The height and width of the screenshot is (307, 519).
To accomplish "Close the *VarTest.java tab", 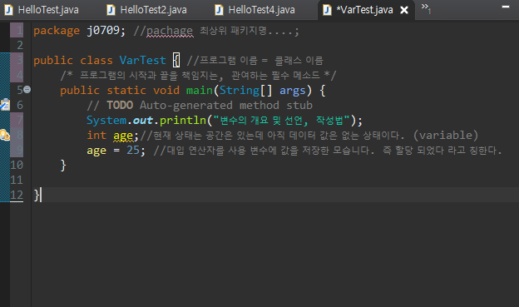I will (x=404, y=10).
